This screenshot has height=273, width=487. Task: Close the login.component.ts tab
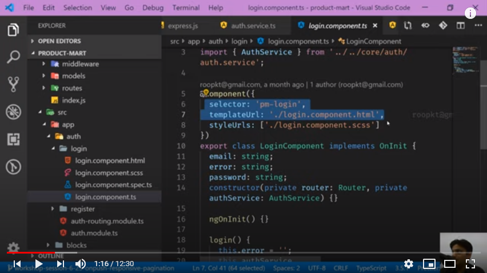(375, 26)
